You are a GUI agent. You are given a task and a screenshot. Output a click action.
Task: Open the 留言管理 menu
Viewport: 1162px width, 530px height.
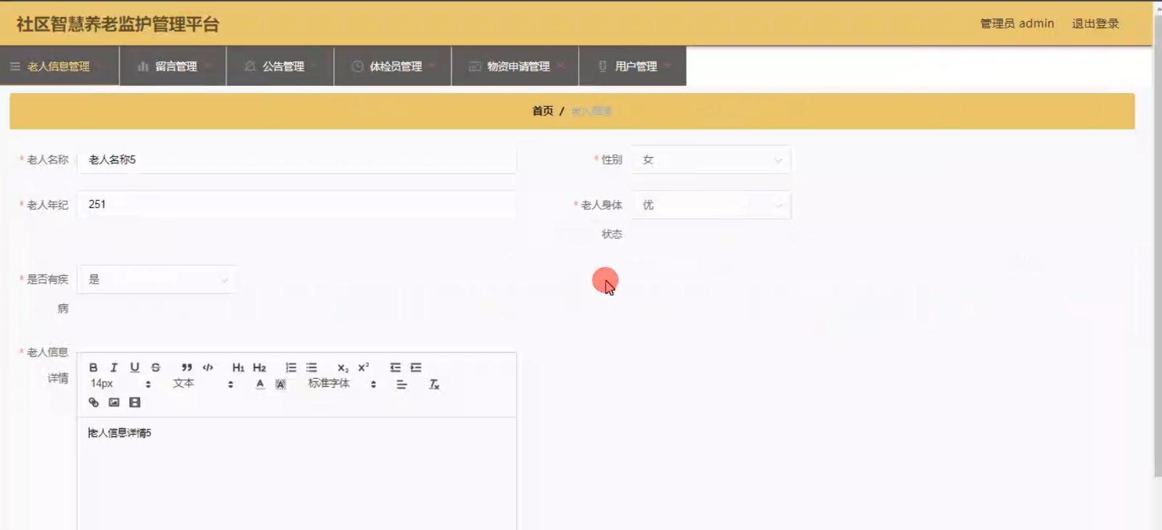click(x=173, y=66)
